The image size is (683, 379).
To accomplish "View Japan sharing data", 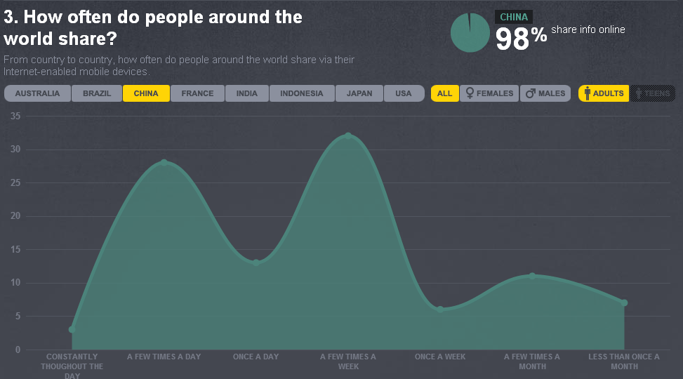I will click(x=359, y=93).
